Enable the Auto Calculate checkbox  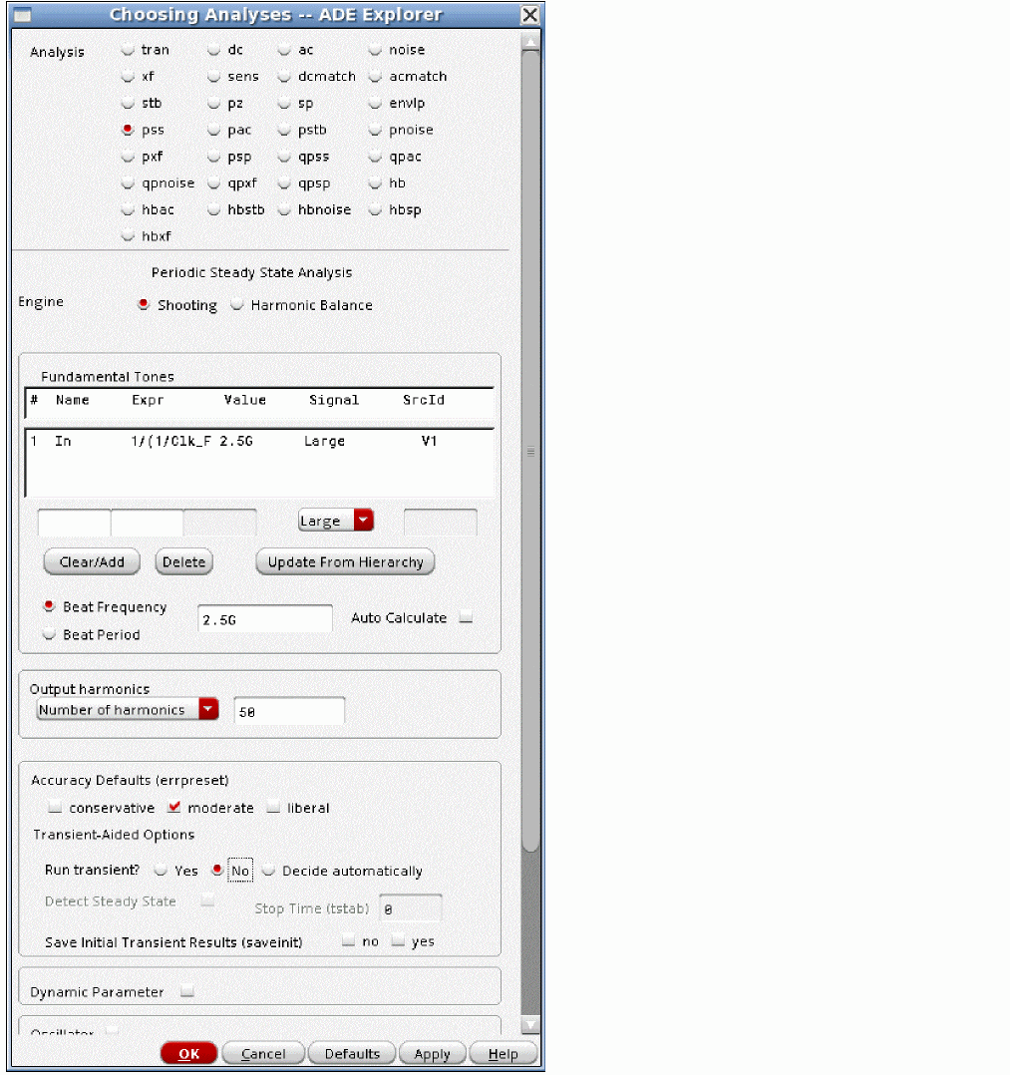point(467,617)
